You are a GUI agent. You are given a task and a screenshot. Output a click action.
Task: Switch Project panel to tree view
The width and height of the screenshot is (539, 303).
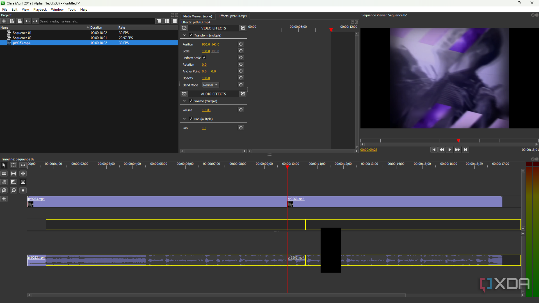pos(159,21)
